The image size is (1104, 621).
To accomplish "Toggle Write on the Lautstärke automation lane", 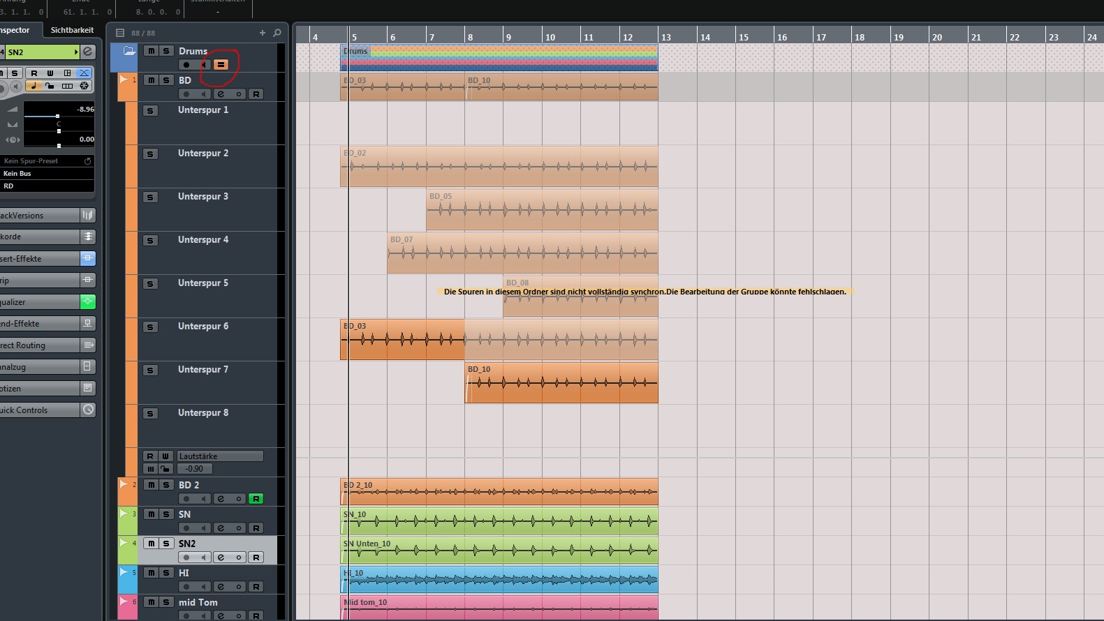I will (165, 456).
